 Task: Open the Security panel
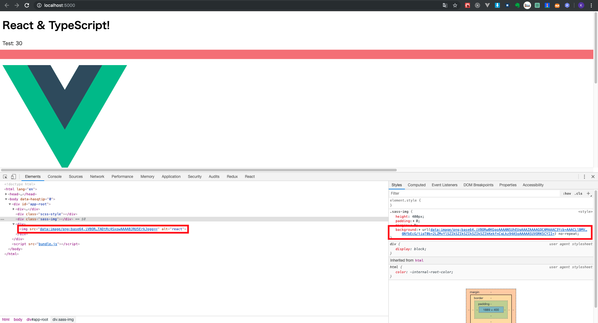(x=195, y=177)
